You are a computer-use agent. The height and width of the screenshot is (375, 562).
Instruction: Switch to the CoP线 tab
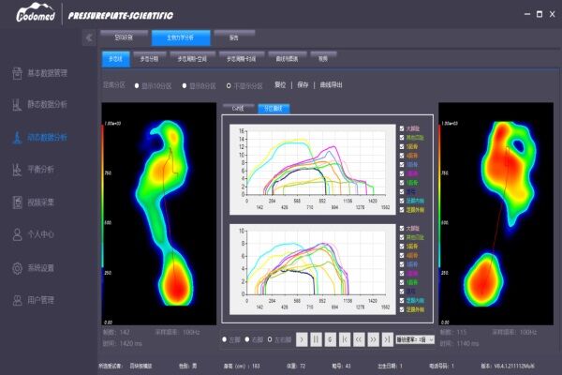(237, 108)
